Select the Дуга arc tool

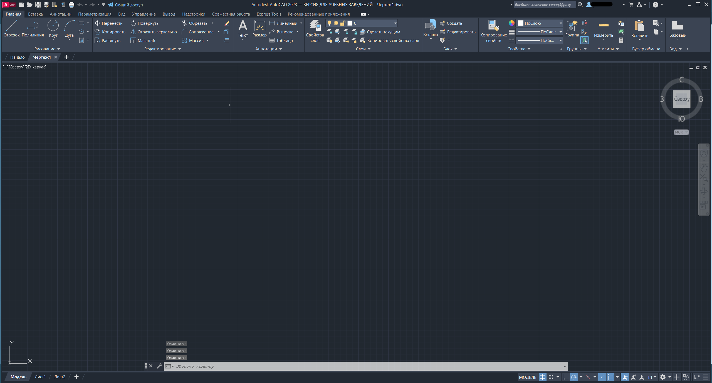pyautogui.click(x=69, y=28)
